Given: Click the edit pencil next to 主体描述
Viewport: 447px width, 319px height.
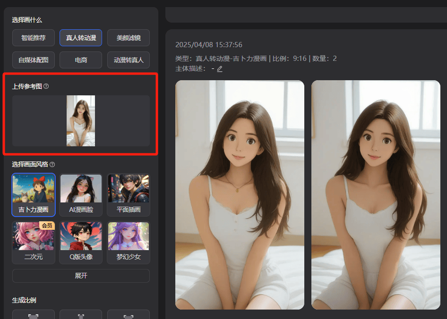Looking at the screenshot, I should [220, 69].
